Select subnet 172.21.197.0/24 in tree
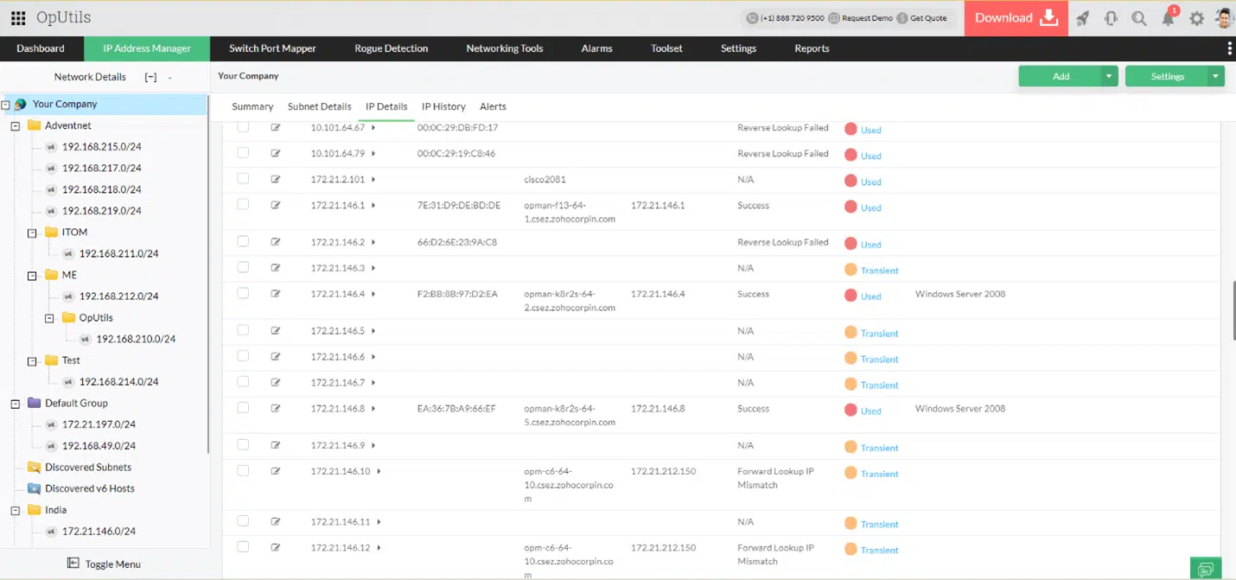The width and height of the screenshot is (1236, 580). pyautogui.click(x=99, y=424)
